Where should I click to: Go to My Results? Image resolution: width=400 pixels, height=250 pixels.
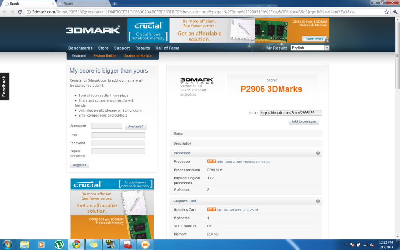coord(277,48)
